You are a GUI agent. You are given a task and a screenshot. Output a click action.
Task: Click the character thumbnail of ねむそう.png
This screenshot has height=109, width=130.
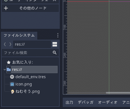coord(13,92)
